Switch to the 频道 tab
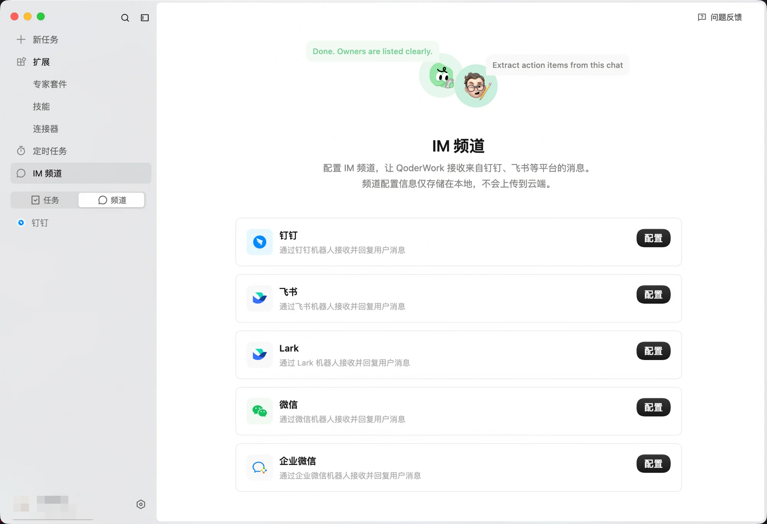Screen dimensions: 767x524 tap(112, 200)
